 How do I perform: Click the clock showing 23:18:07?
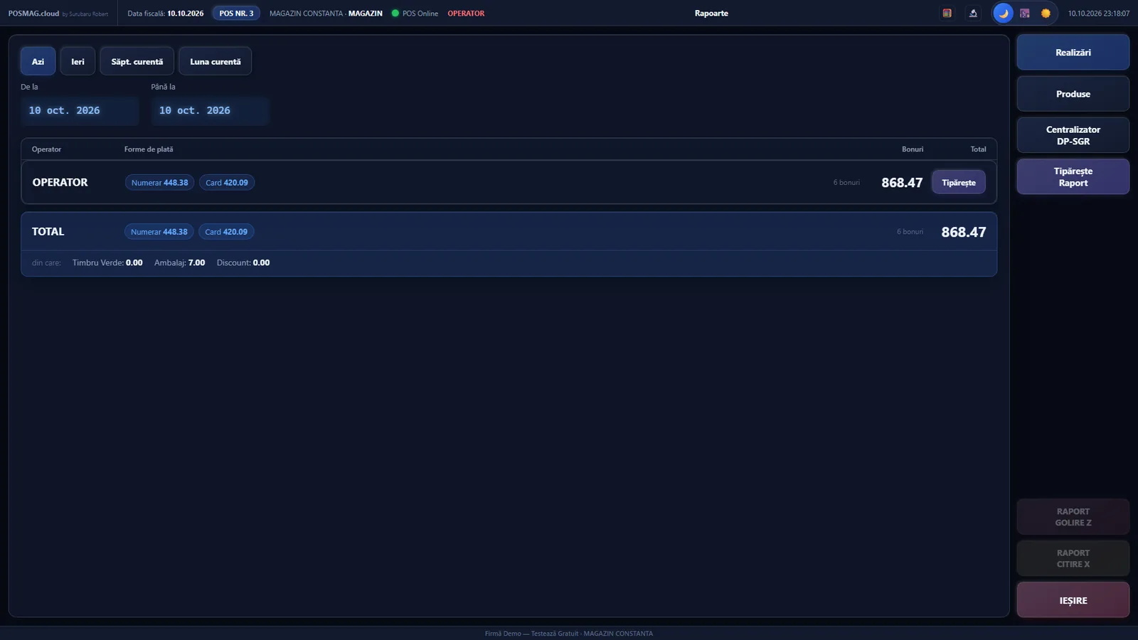(1099, 14)
